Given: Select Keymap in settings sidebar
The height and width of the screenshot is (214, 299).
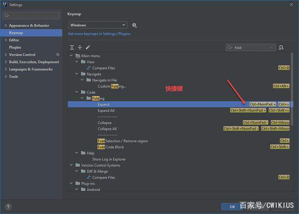Looking at the screenshot, I should coord(31,32).
